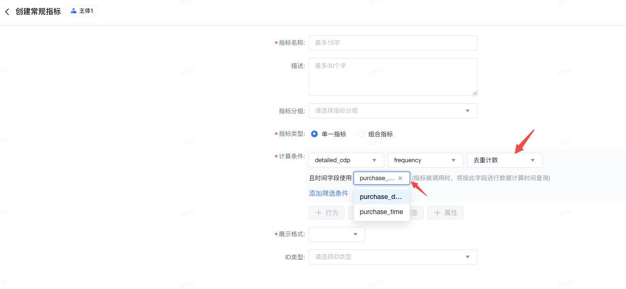The width and height of the screenshot is (626, 289).
Task: Choose the highlighted purchase_d… option
Action: tap(381, 197)
